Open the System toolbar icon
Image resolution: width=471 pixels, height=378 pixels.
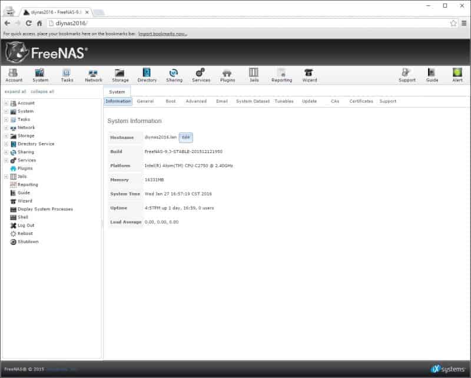click(40, 75)
